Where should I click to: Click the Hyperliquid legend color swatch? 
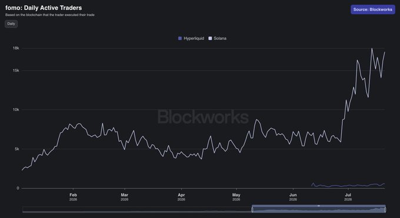pos(180,38)
